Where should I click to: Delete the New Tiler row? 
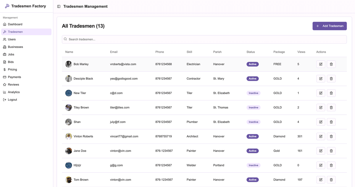click(x=331, y=93)
